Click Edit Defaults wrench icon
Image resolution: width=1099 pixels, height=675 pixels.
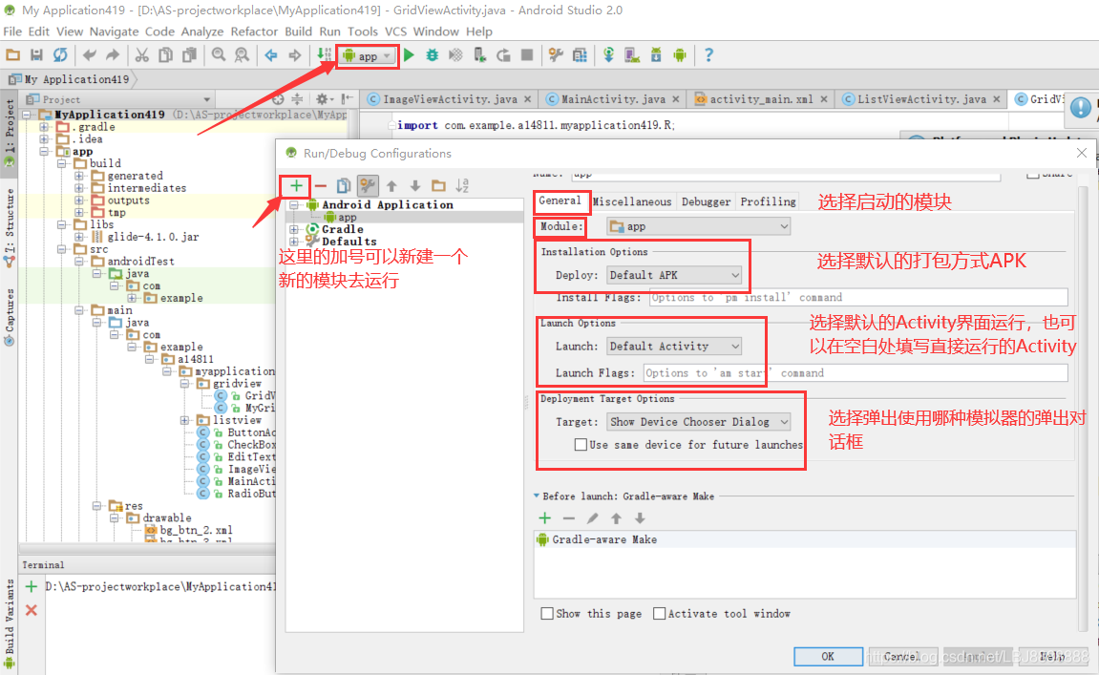pos(368,186)
